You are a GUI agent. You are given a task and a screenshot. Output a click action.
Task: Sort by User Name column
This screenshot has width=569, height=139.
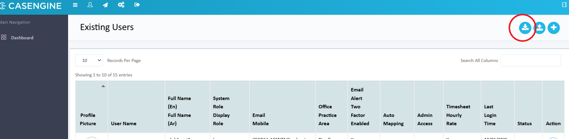pyautogui.click(x=136, y=107)
